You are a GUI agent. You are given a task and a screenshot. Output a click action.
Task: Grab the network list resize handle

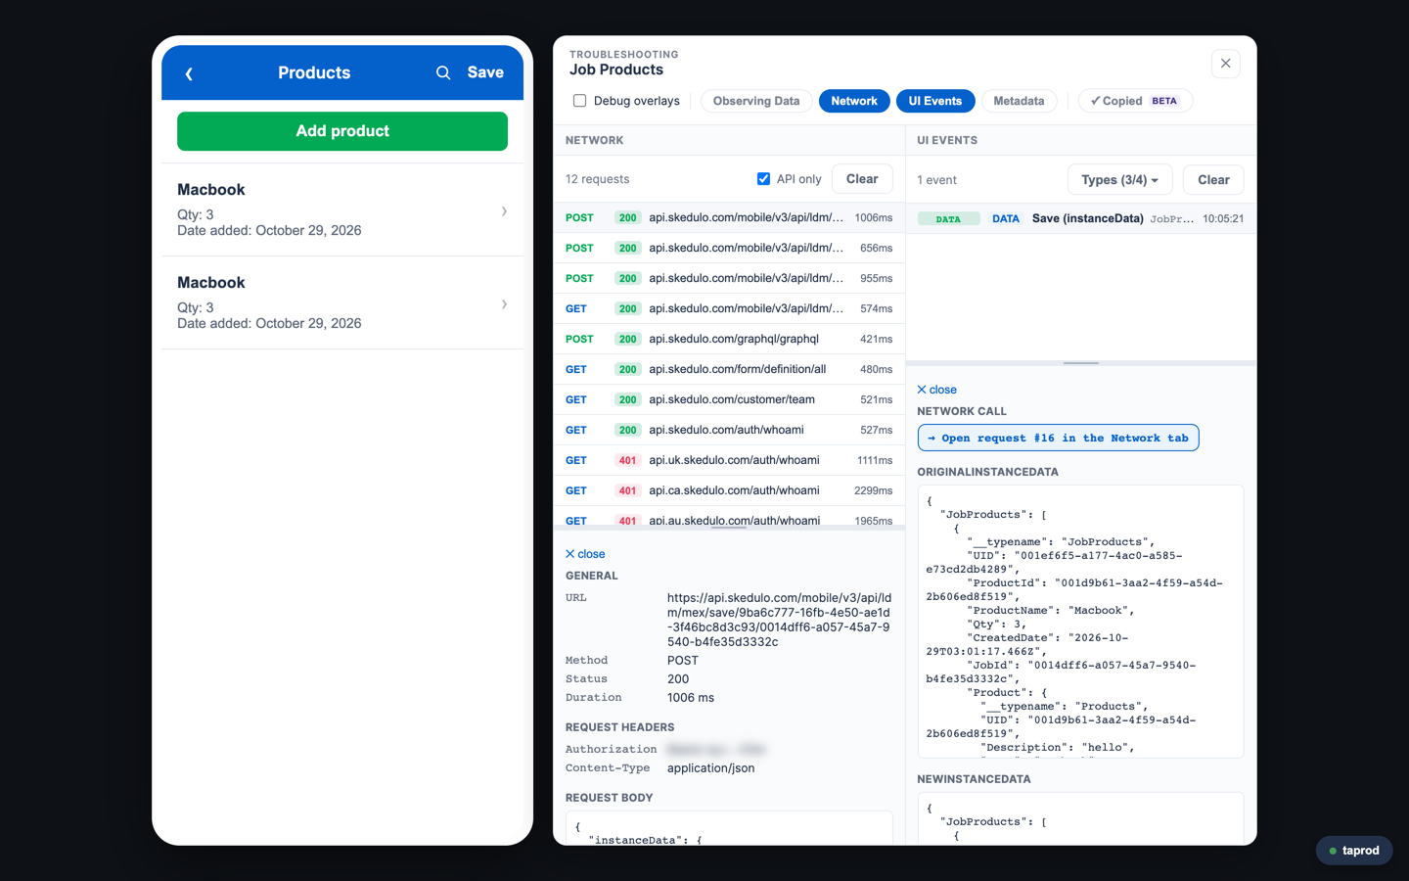729,528
